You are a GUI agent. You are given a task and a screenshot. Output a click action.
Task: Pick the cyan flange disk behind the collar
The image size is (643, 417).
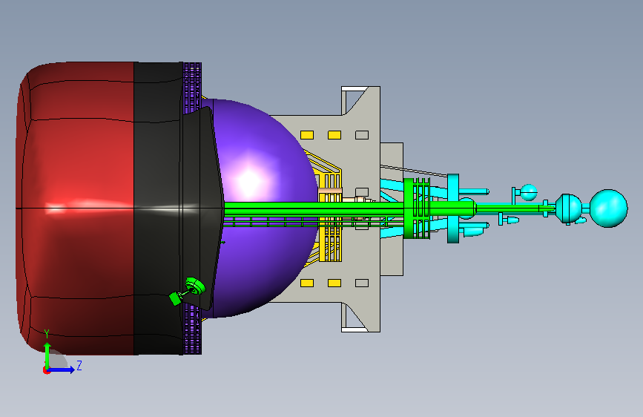[x=452, y=208]
